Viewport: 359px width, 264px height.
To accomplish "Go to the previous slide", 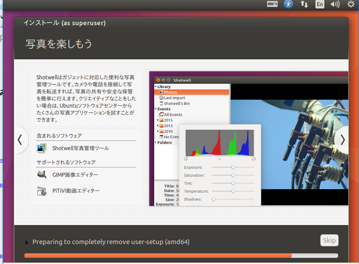I will coord(20,140).
